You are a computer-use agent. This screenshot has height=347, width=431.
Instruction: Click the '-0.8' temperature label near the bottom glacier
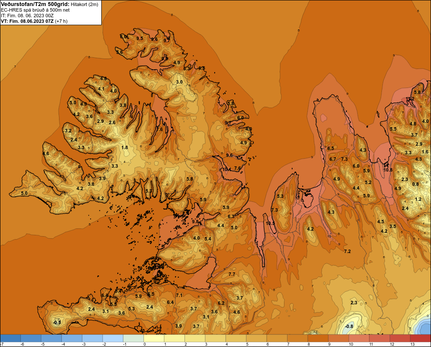(349, 326)
